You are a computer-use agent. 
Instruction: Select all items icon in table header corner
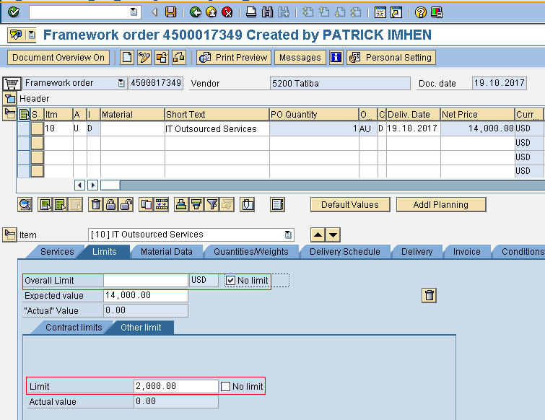pyautogui.click(x=25, y=114)
